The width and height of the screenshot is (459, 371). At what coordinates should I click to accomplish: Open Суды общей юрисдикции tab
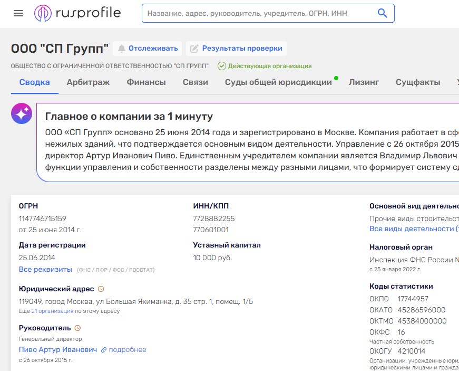pyautogui.click(x=278, y=82)
